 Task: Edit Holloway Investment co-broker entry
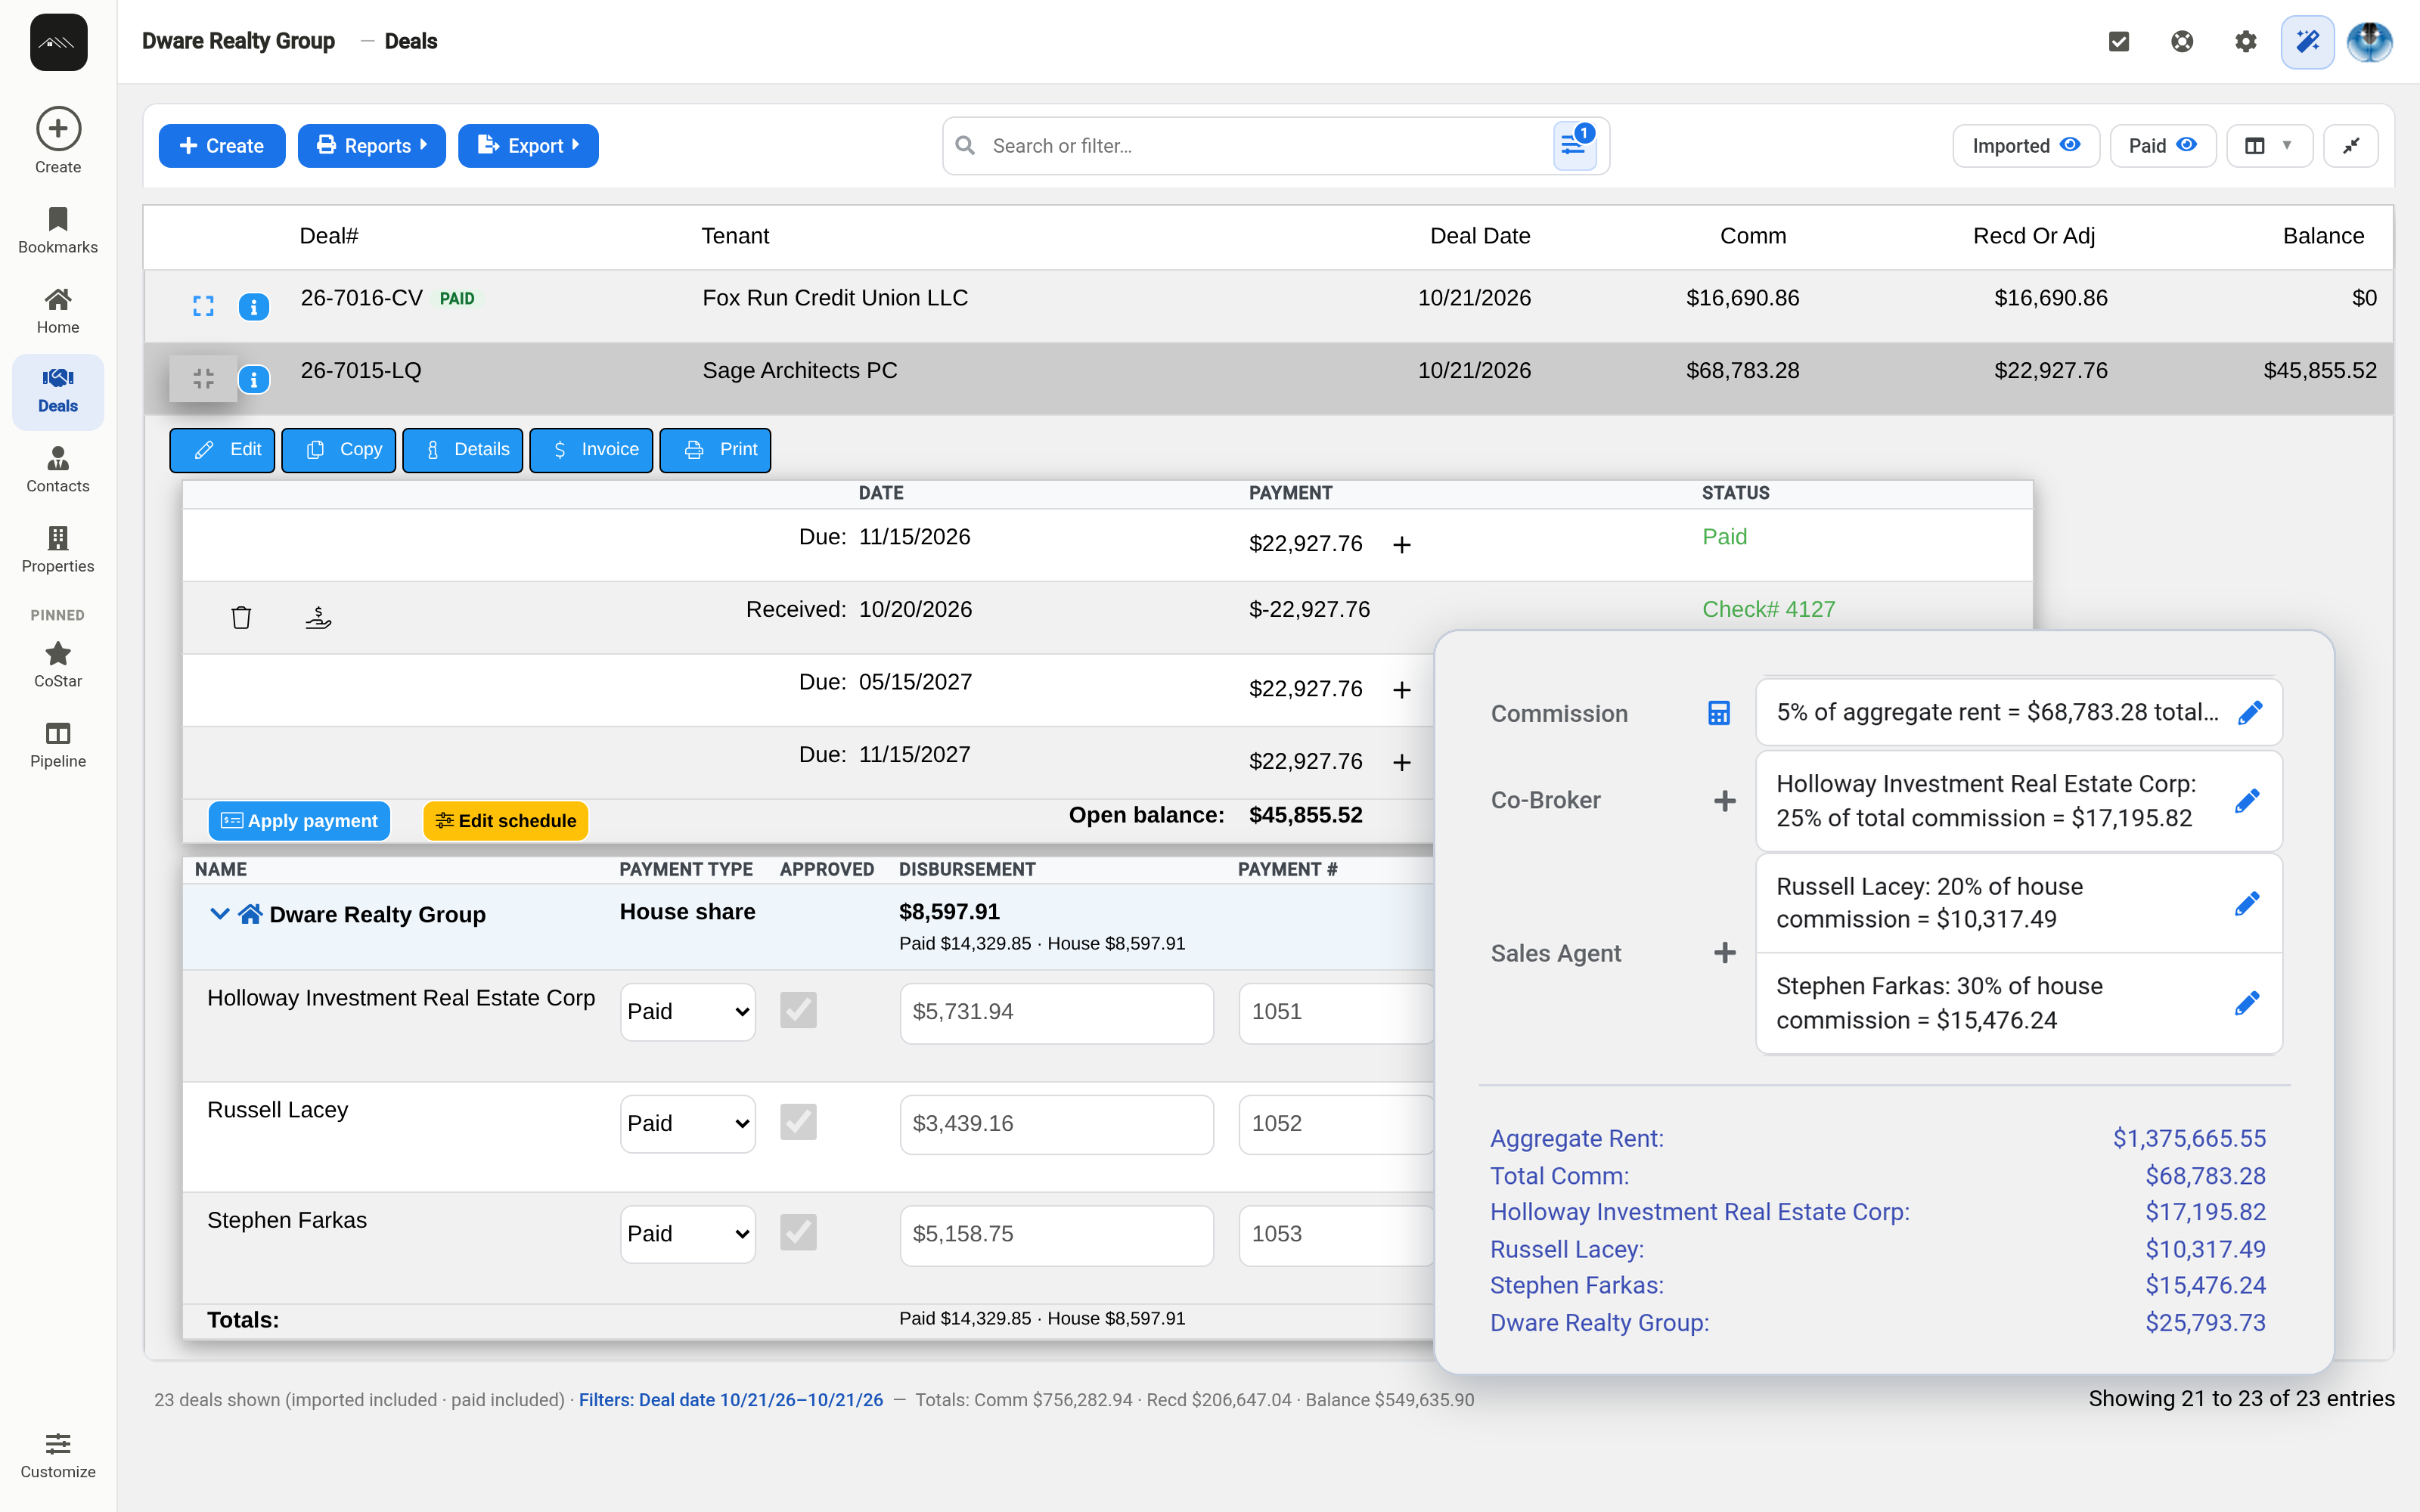click(x=2247, y=801)
